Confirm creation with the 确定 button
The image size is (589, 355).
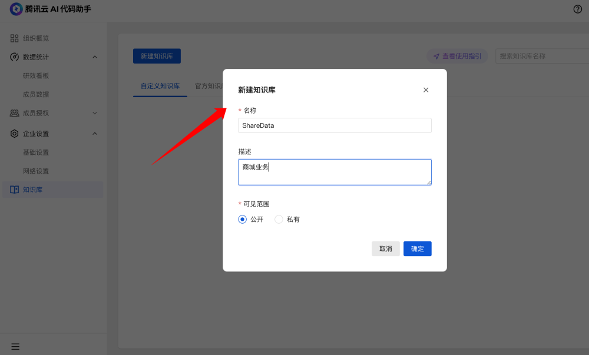417,248
